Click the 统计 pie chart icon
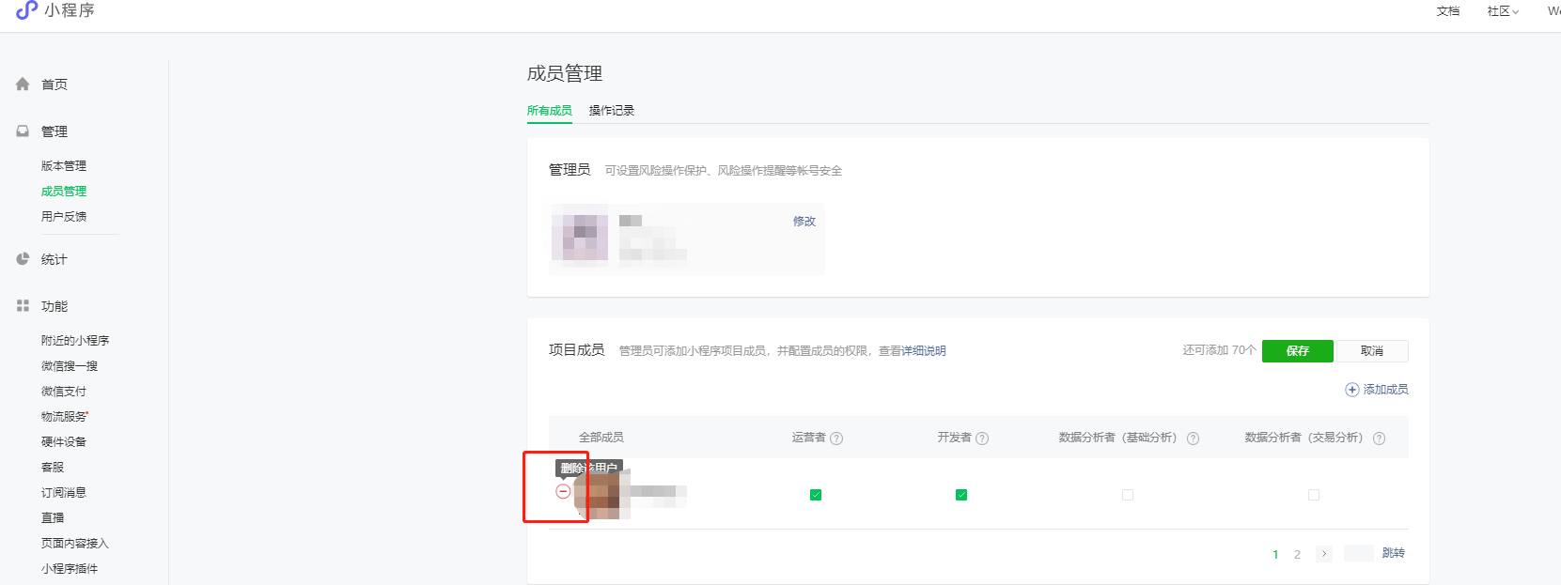This screenshot has height=585, width=1561. click(23, 259)
